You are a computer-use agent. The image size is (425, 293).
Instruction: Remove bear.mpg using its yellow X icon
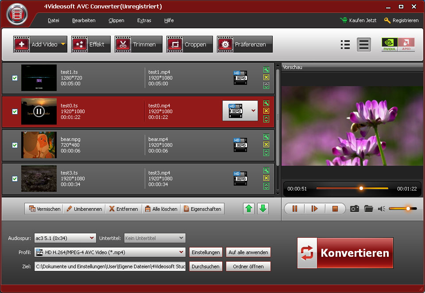tap(266, 145)
